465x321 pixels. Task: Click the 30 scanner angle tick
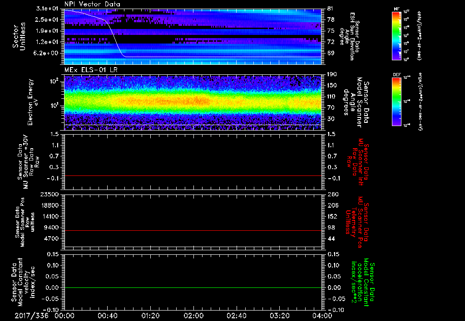click(x=331, y=119)
